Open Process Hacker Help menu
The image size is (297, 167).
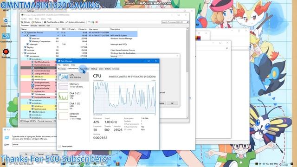coord(50,19)
